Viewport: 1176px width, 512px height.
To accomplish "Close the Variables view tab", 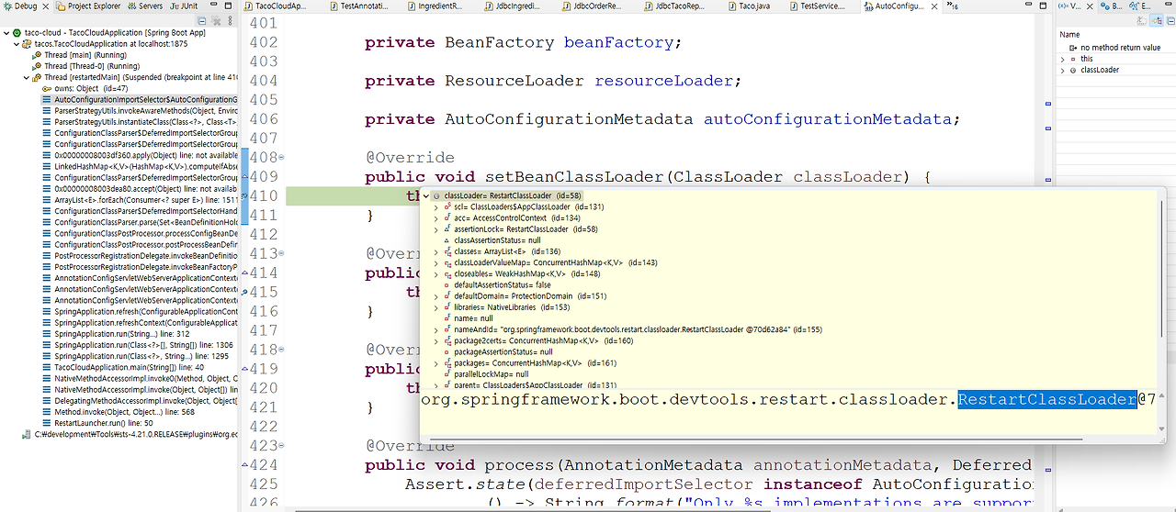I will [x=1090, y=6].
